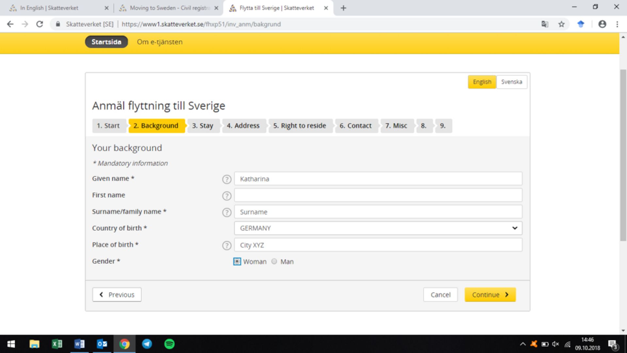Switch to the Address tab
This screenshot has width=627, height=353.
[243, 126]
